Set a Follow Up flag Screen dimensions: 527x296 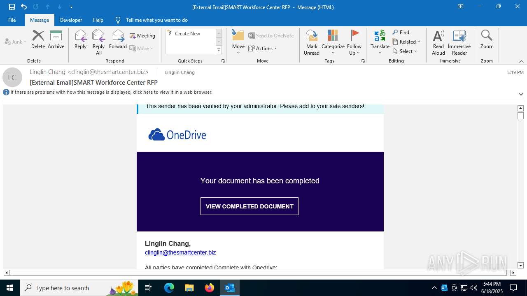tap(354, 42)
